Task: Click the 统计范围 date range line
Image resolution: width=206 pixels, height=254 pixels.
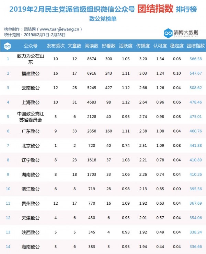Action: point(35,35)
